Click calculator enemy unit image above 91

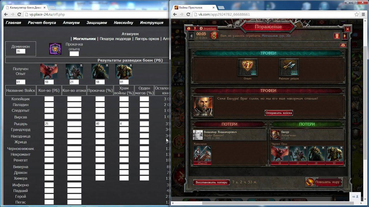click(x=124, y=71)
